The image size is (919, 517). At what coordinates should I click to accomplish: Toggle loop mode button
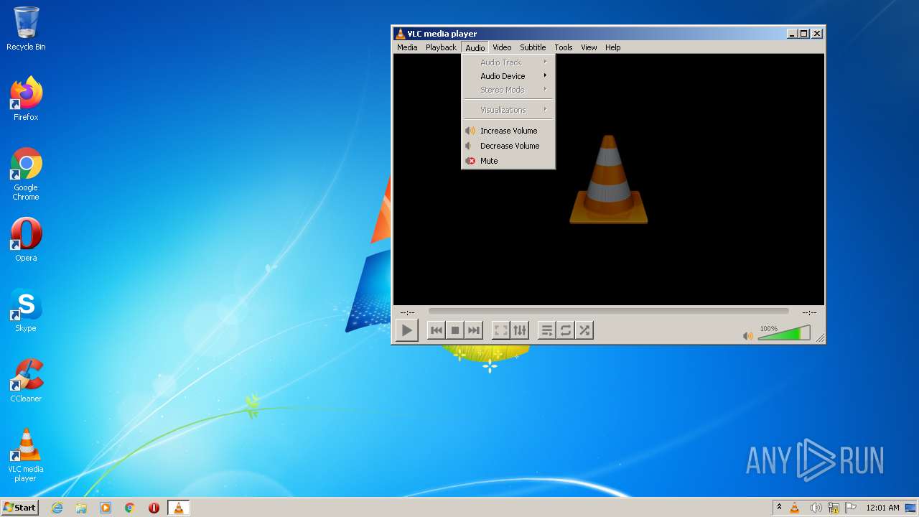click(566, 330)
